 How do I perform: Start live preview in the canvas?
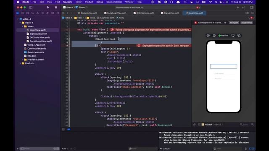(x=208, y=36)
